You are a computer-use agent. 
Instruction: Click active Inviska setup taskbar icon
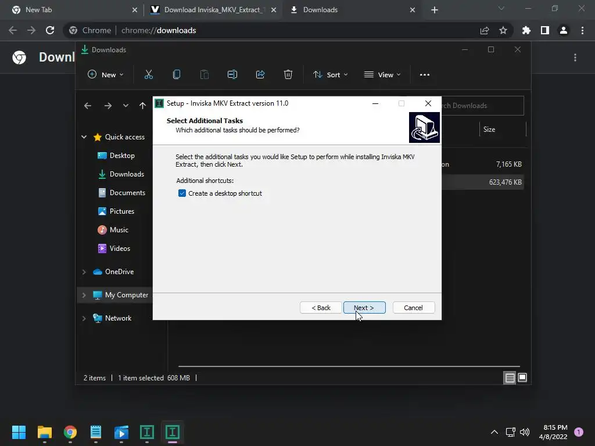coord(172,432)
